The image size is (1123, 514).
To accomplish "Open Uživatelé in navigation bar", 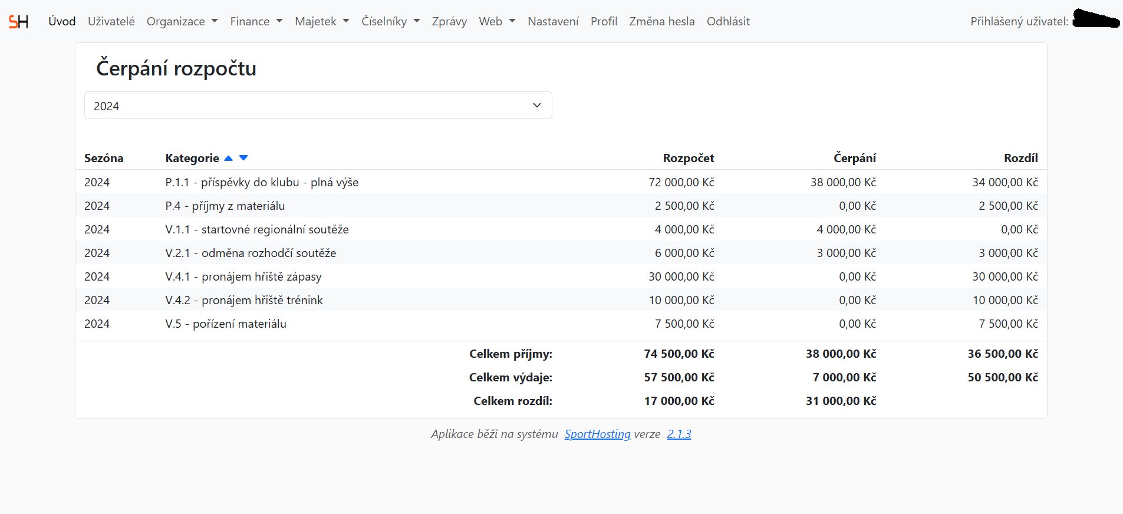I will 111,21.
